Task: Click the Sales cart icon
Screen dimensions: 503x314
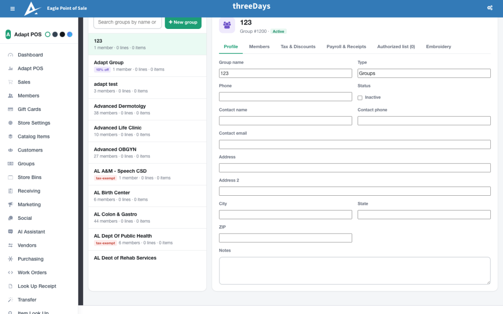Action: [x=10, y=82]
